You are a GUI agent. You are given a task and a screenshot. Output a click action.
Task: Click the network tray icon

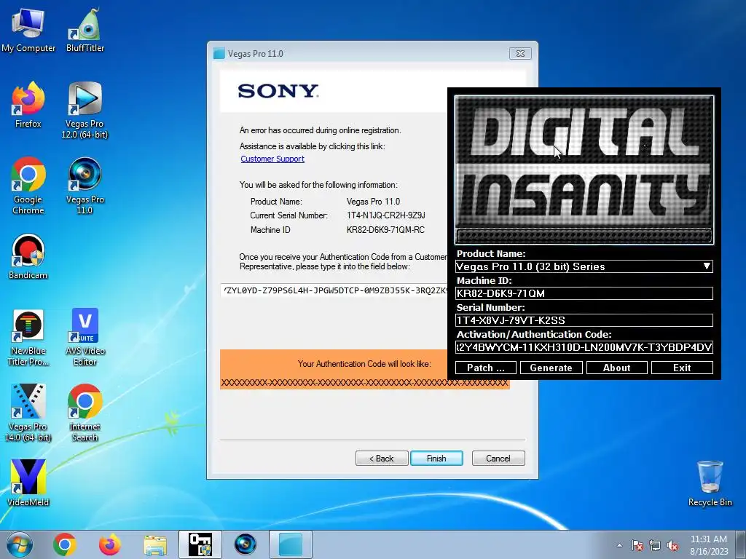[x=655, y=546]
